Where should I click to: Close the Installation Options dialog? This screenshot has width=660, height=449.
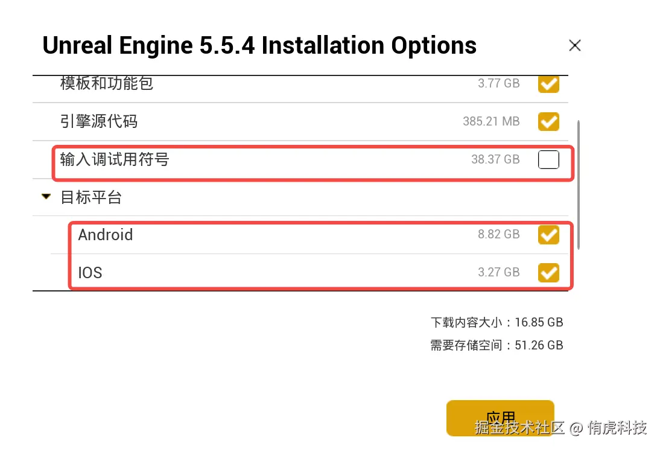pyautogui.click(x=574, y=45)
